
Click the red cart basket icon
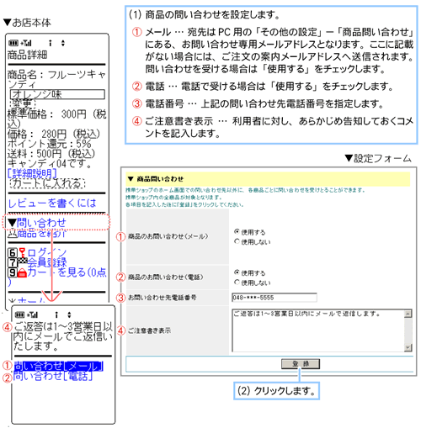22,272
